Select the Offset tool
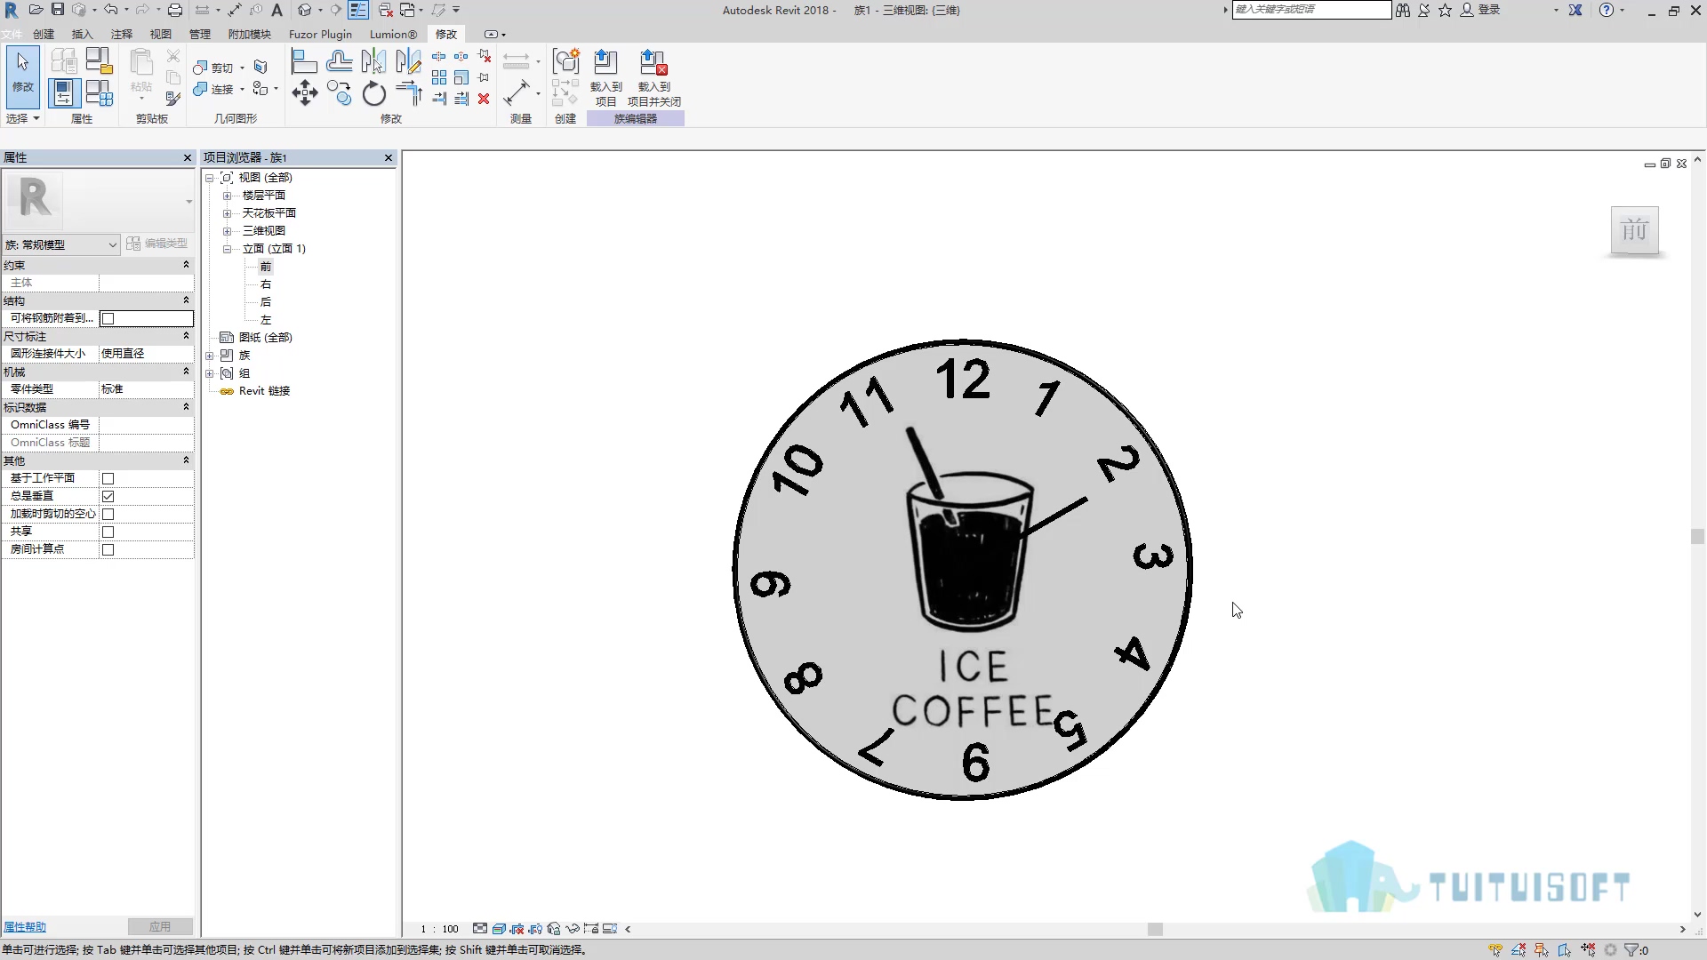 339,61
